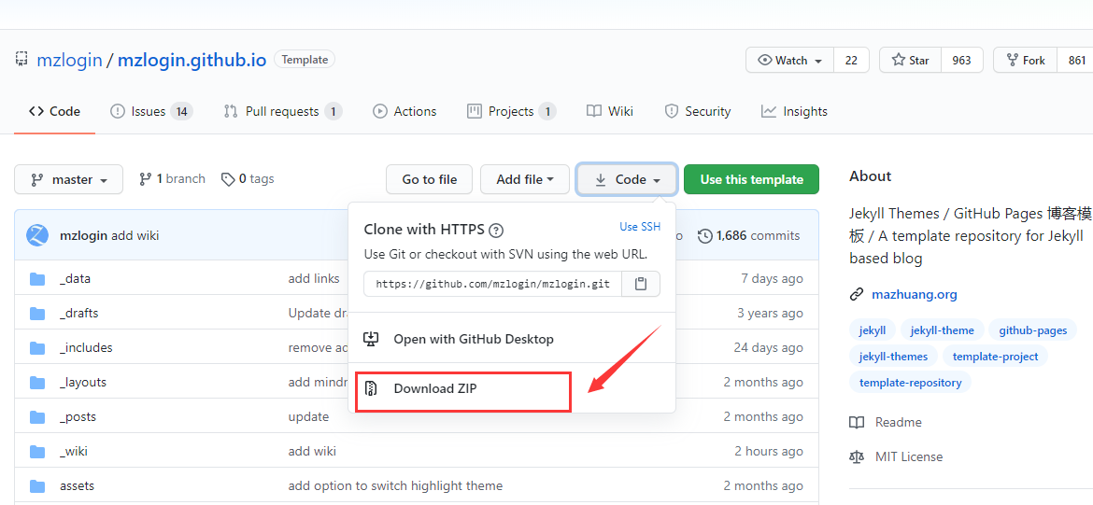Open 'add option to switch highlight theme' commit
Image resolution: width=1093 pixels, height=505 pixels.
(x=395, y=486)
